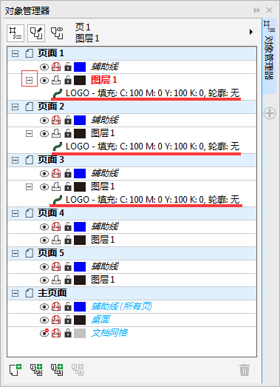Select 辅助线 layer under 页面 3
This screenshot has height=387, width=280.
105,173
